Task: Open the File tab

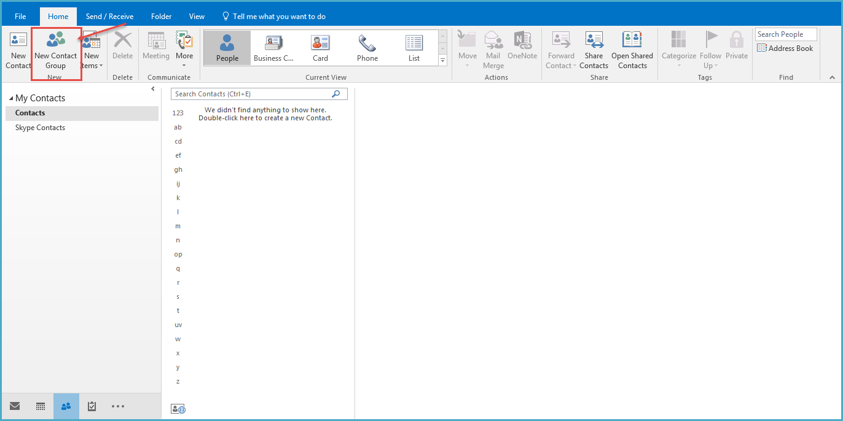Action: (20, 17)
